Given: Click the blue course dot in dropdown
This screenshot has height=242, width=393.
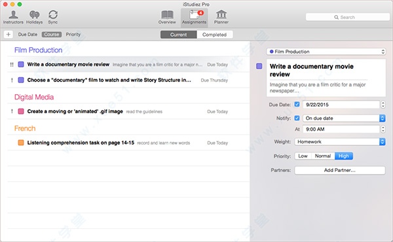Looking at the screenshot, I should [271, 52].
